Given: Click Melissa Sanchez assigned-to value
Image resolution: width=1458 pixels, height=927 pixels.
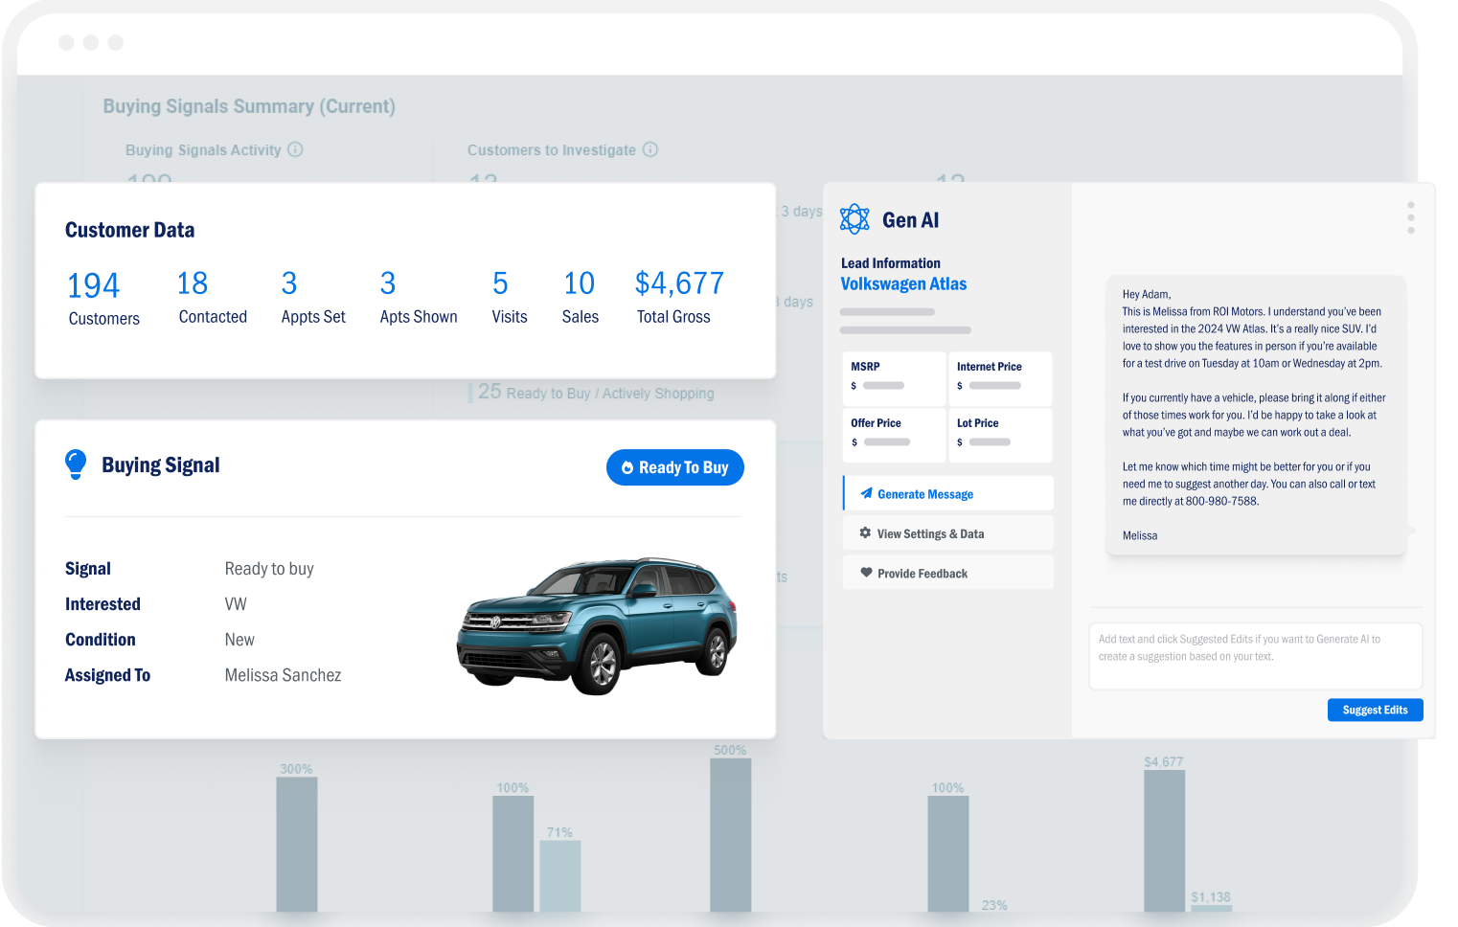Looking at the screenshot, I should pos(283,675).
